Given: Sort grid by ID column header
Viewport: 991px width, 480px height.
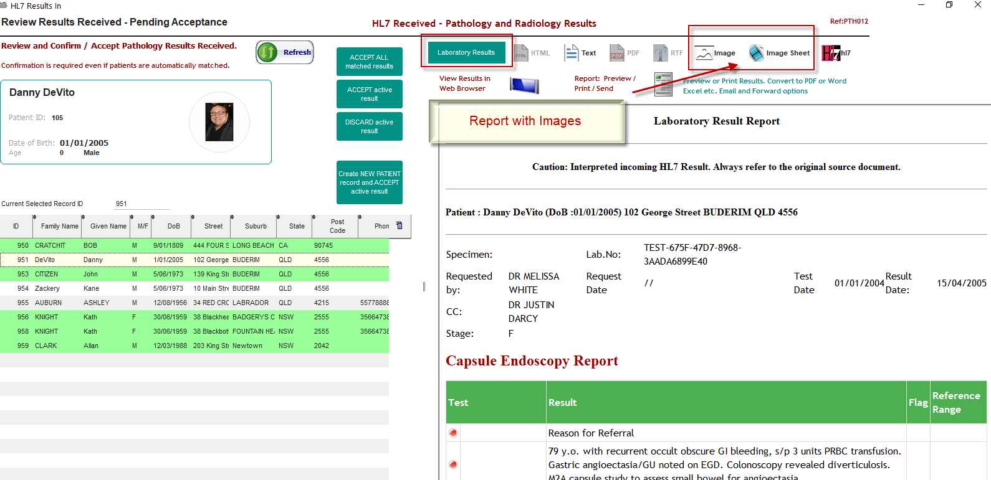Looking at the screenshot, I should coord(16,226).
